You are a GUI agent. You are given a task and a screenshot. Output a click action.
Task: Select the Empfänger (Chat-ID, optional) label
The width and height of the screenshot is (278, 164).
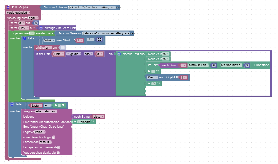pos(44,127)
